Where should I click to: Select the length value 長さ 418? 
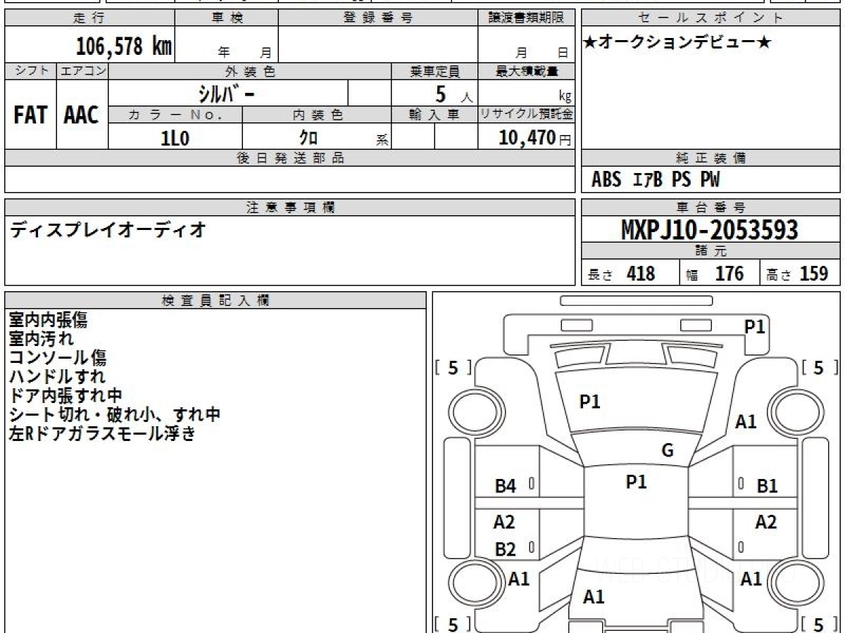click(622, 274)
